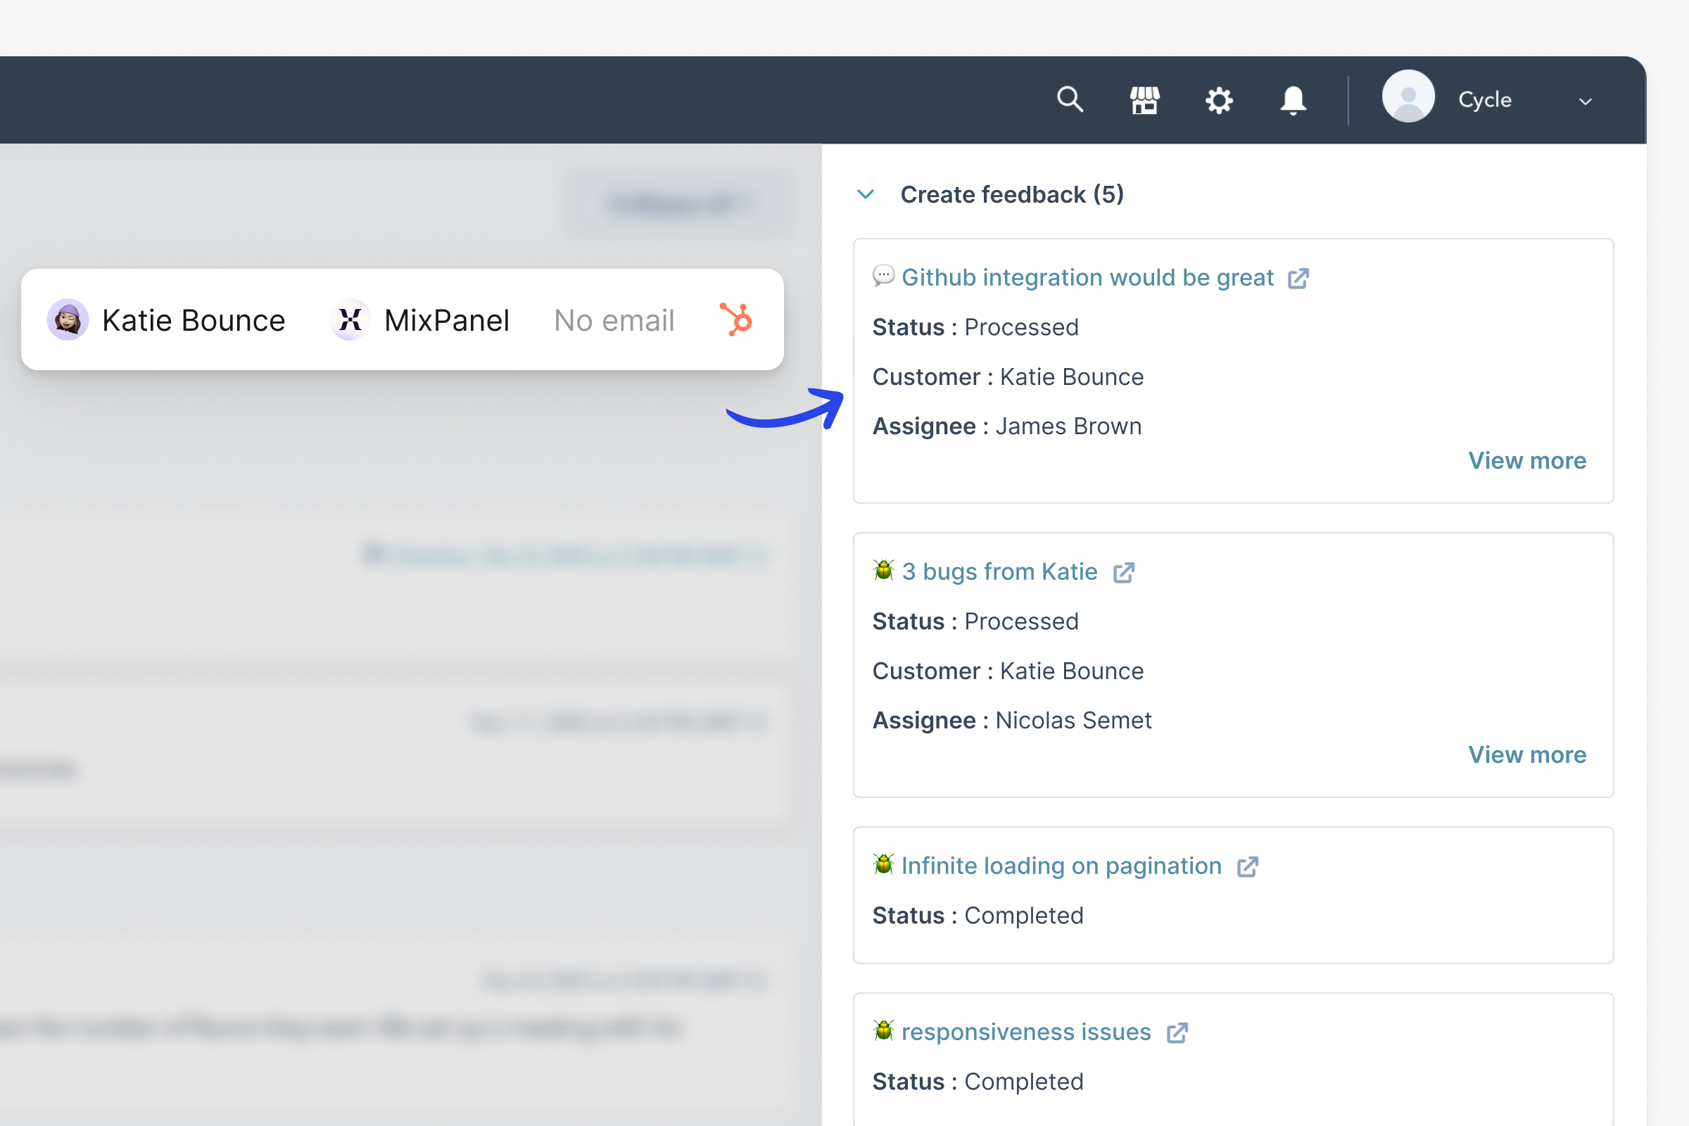The width and height of the screenshot is (1689, 1126).
Task: Open the Cycle account dropdown arrow
Action: pyautogui.click(x=1586, y=101)
